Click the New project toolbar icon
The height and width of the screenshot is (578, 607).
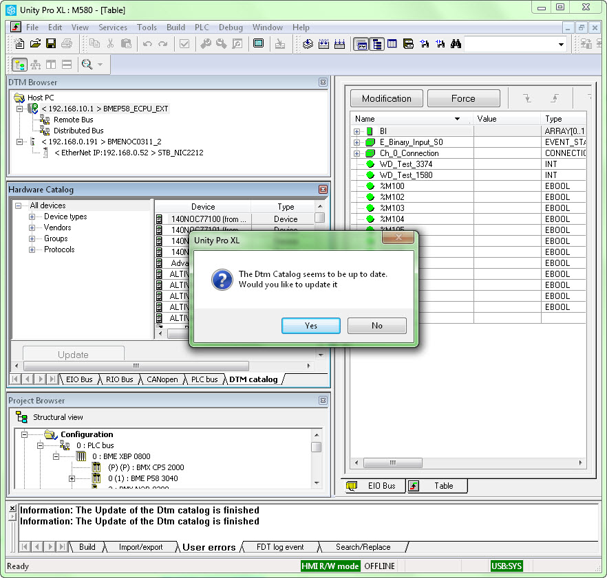point(19,44)
